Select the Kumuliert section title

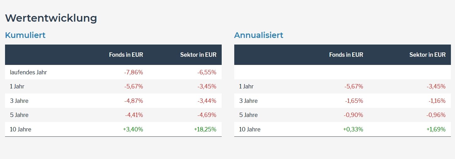[25, 35]
